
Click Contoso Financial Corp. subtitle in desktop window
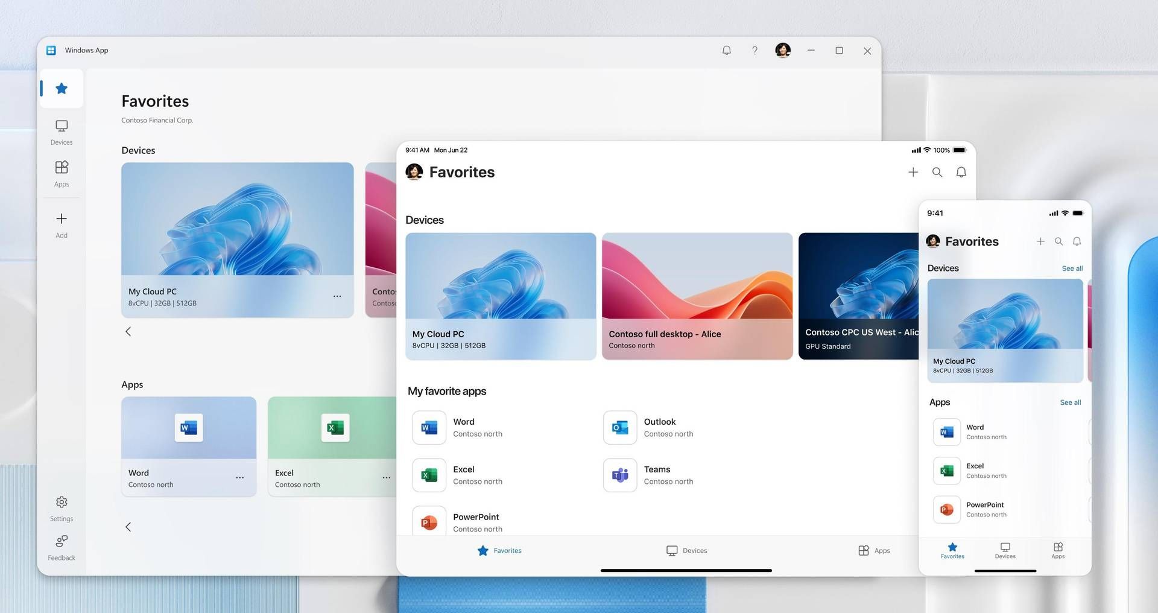[x=157, y=120]
